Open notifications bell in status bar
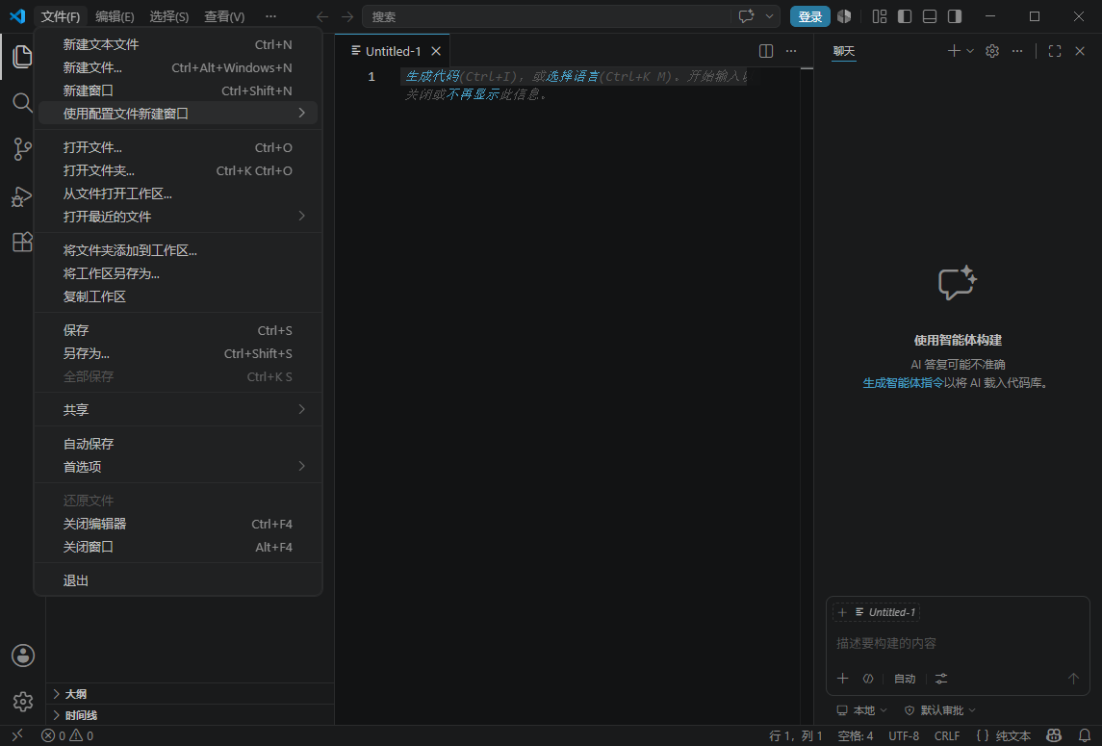The width and height of the screenshot is (1102, 746). pos(1085,735)
